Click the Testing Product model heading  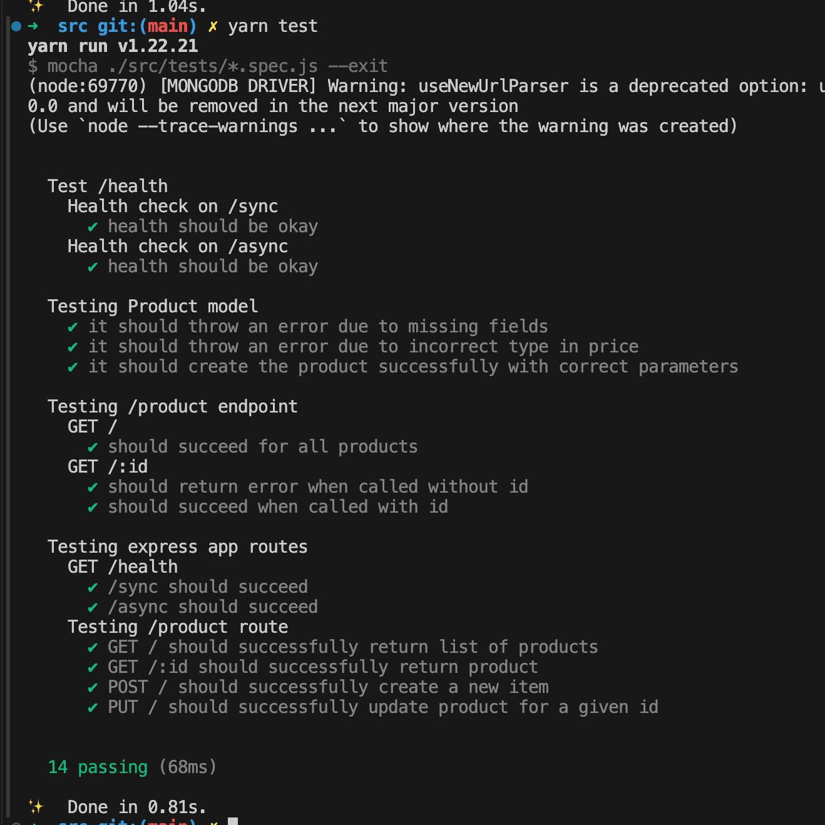tap(153, 306)
